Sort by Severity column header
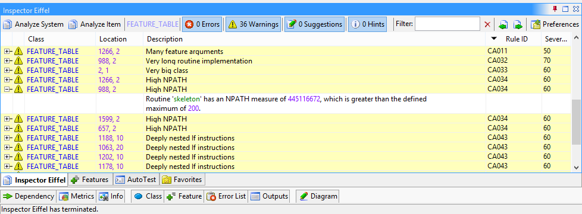 click(556, 39)
